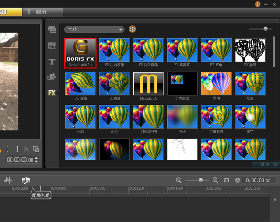Select the white sketch outline filter thumbnail
This screenshot has width=280, height=222.
pyautogui.click(x=182, y=149)
